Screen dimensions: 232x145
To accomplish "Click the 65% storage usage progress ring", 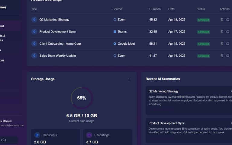I will (82, 98).
